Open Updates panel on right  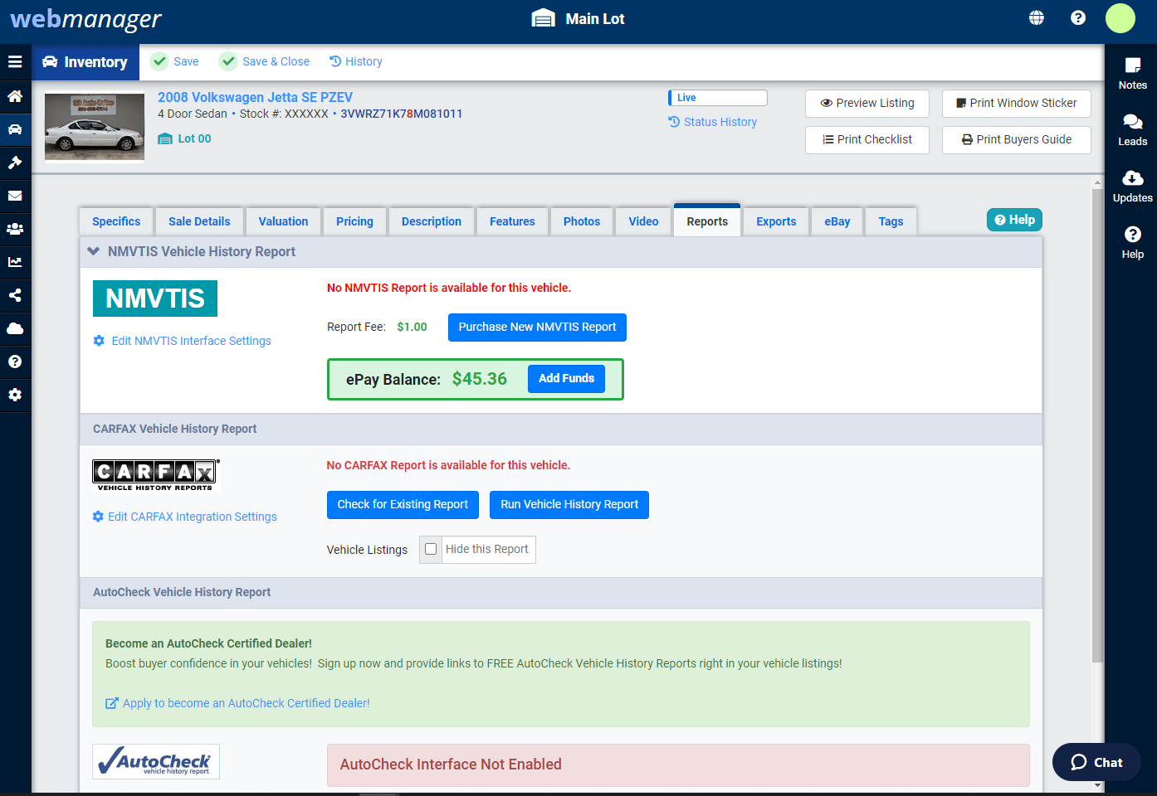(x=1132, y=187)
